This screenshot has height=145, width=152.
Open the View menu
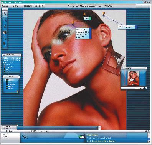click(15, 6)
